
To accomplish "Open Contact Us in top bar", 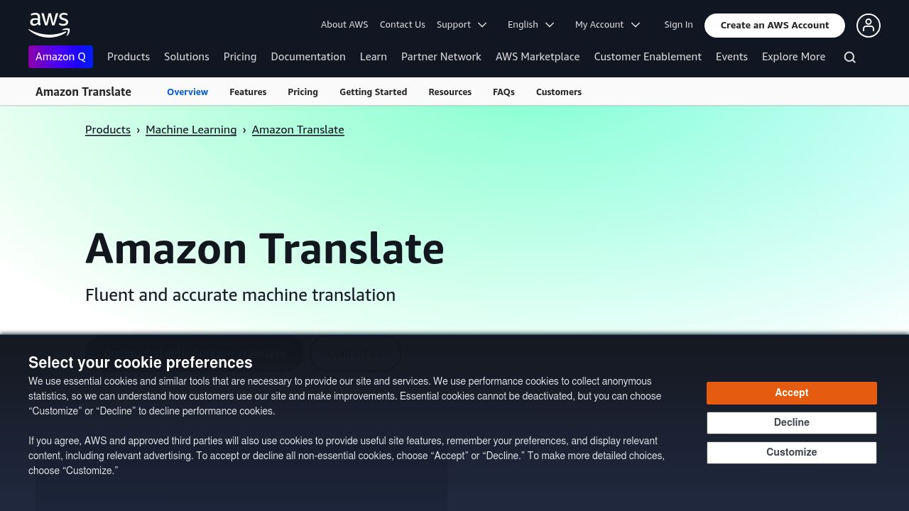I will tap(403, 25).
